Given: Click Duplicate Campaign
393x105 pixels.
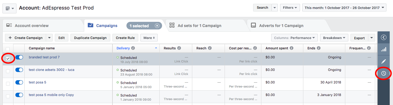Looking at the screenshot, I should pos(90,38).
